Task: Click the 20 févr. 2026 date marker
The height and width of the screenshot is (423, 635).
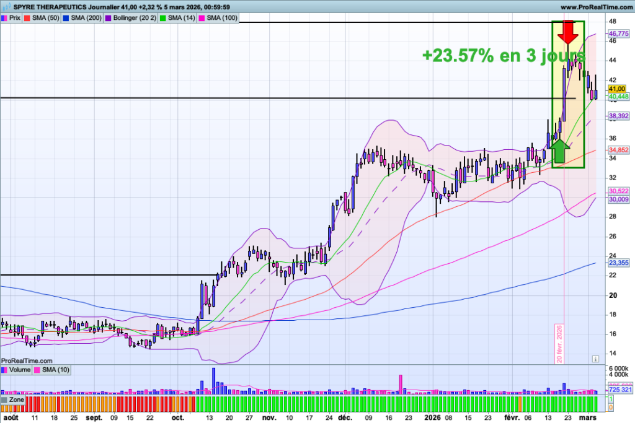Action: (558, 344)
